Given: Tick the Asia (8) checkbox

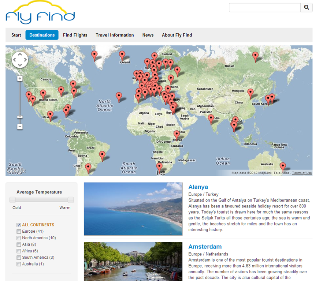Looking at the screenshot, I should [x=19, y=244].
